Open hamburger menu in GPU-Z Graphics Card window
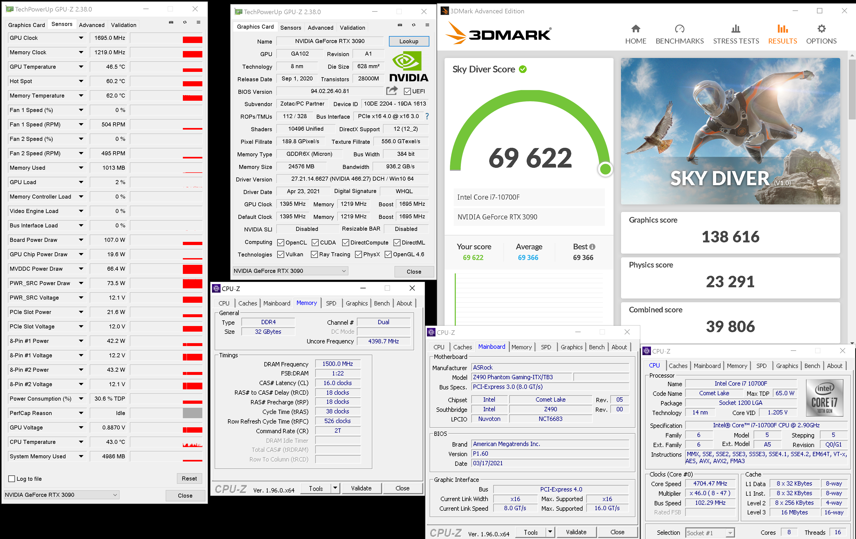The height and width of the screenshot is (539, 856). [x=427, y=25]
